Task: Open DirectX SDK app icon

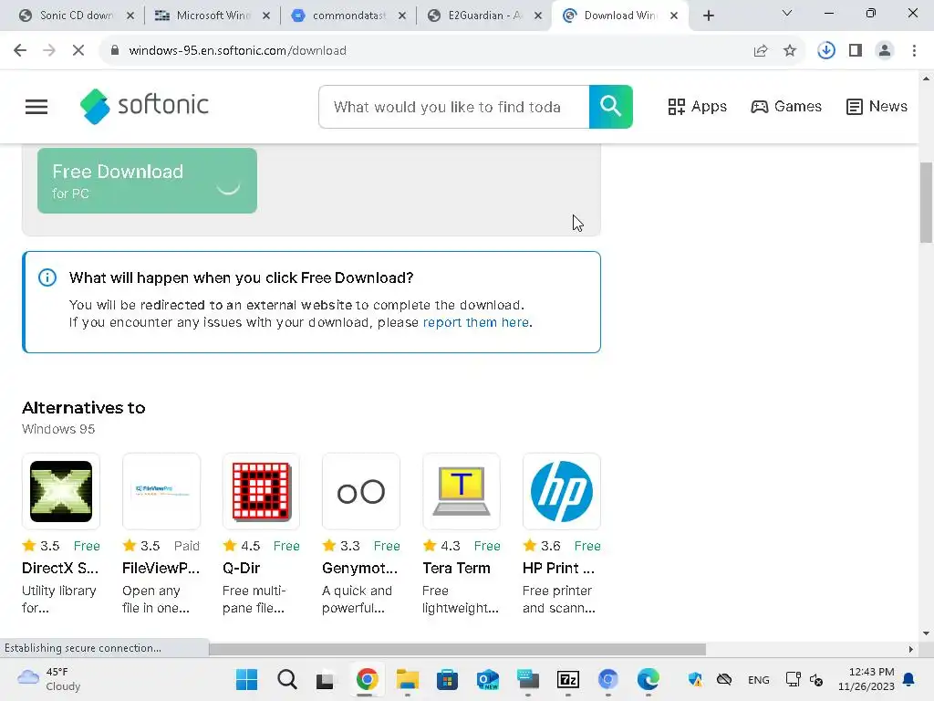Action: pos(61,491)
